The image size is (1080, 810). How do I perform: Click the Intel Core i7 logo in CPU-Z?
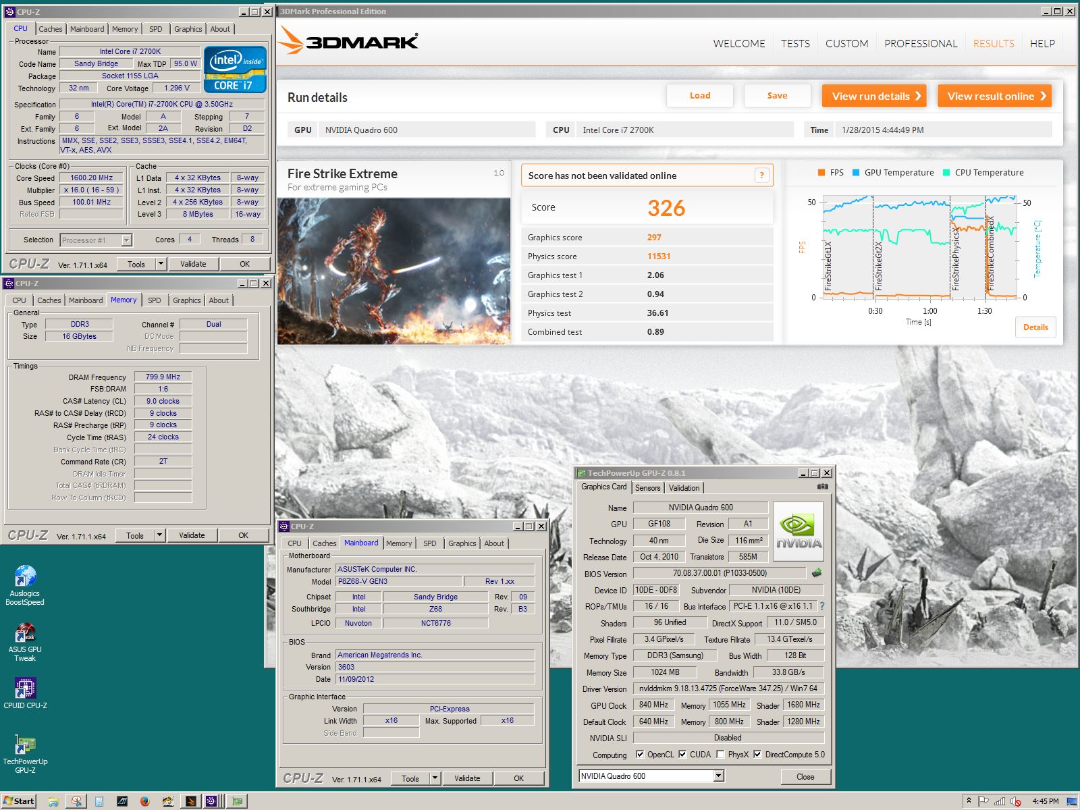(x=235, y=69)
